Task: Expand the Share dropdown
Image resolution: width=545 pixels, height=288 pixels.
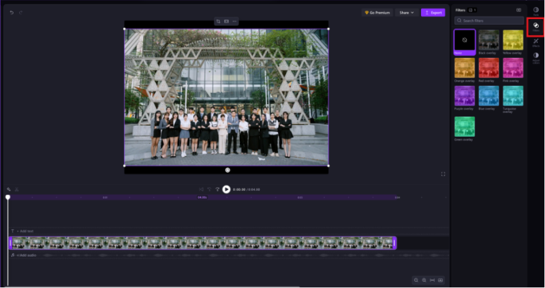Action: point(407,12)
